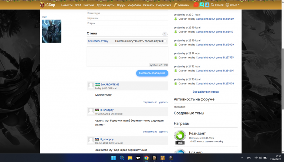Image resolution: width=284 pixels, height=162 pixels.
Task: Open File Explorer from taskbar
Action: point(130,158)
